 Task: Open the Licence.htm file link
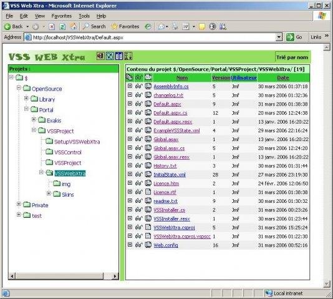166,184
